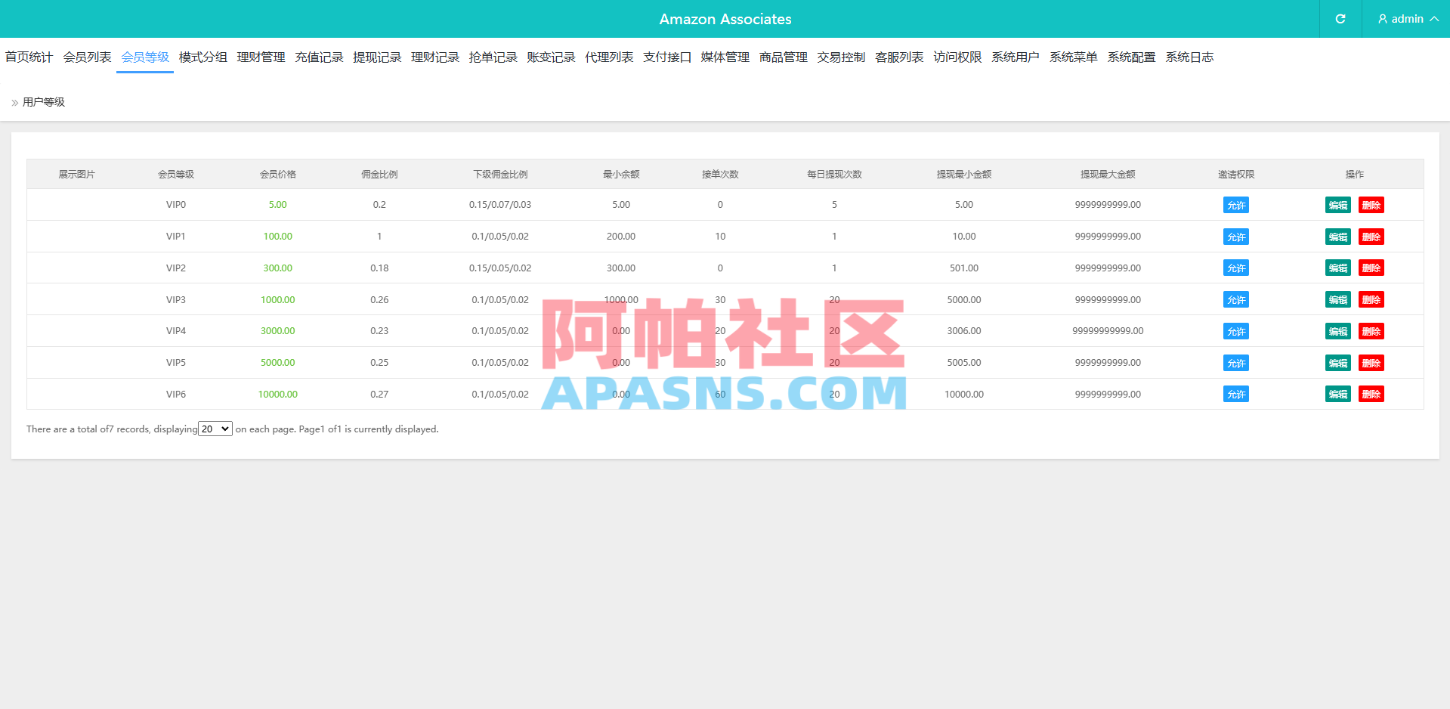
Task: Switch to the 首页统计 tab
Action: click(29, 57)
